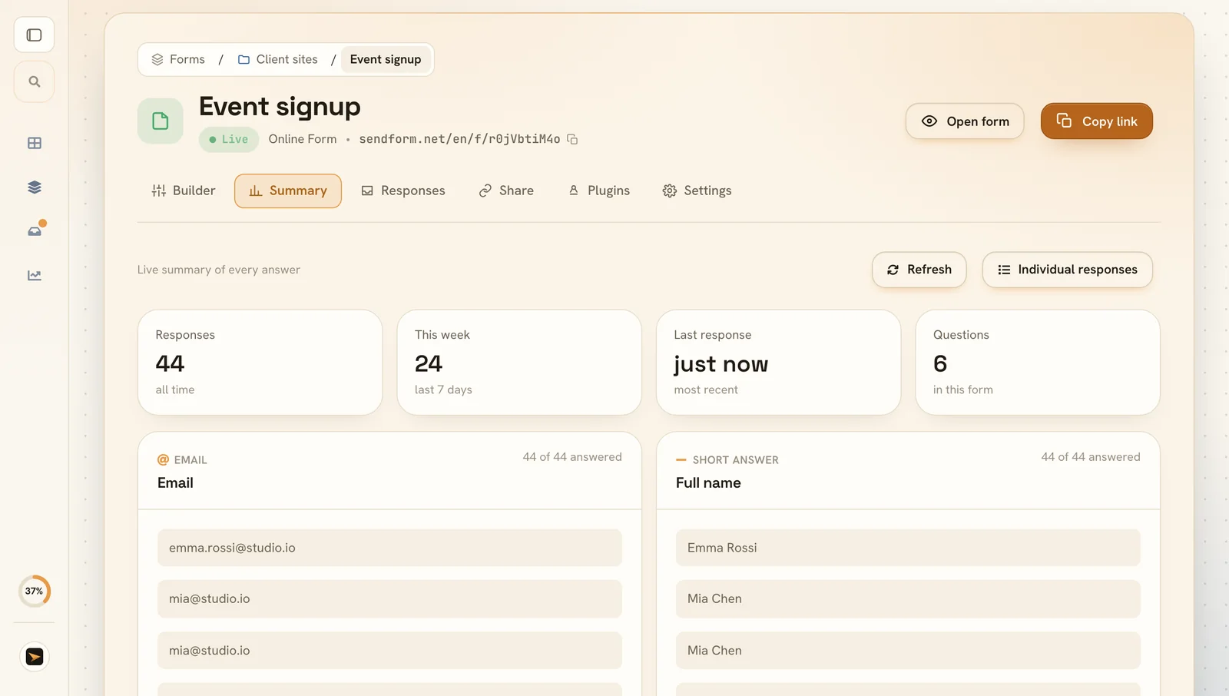Switch to the Settings tab
Viewport: 1229px width, 696px height.
coord(697,191)
